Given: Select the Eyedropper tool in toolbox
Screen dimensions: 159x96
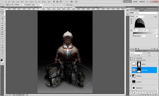Looking at the screenshot, I should coord(2,21).
